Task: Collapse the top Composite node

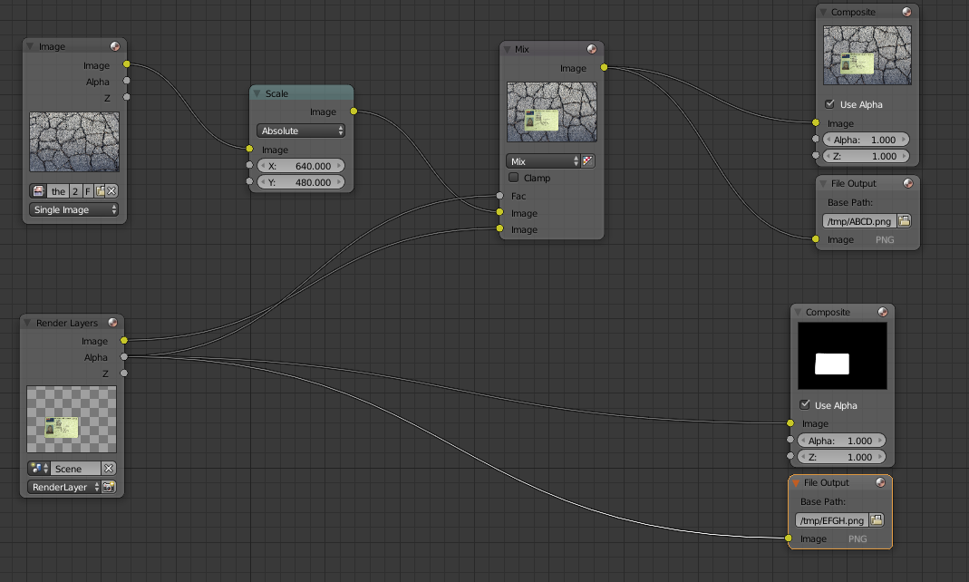Action: pos(823,12)
